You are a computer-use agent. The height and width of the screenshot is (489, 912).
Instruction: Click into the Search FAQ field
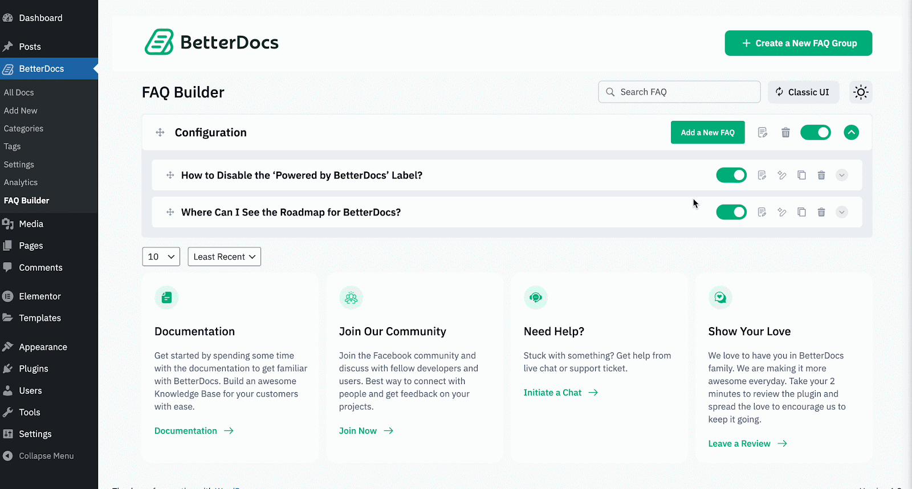(x=679, y=92)
